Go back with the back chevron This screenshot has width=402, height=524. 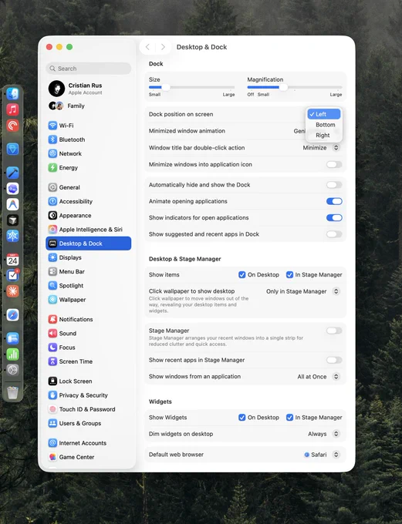[x=147, y=47]
